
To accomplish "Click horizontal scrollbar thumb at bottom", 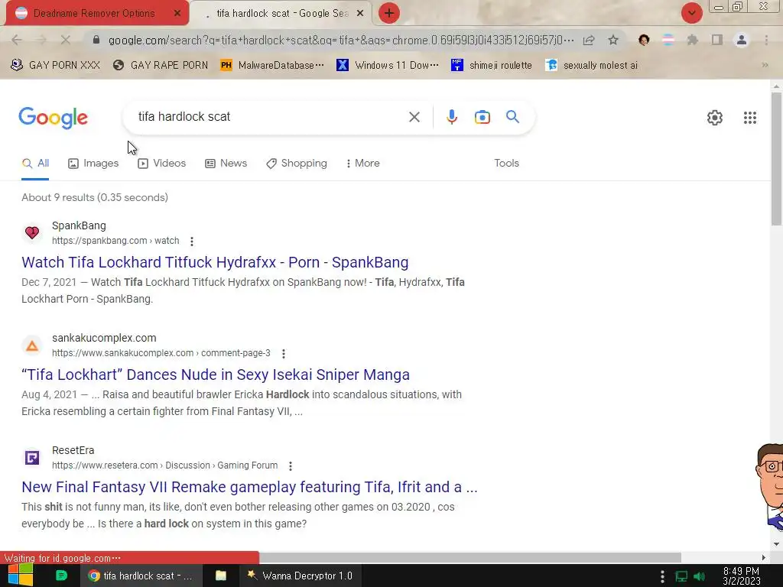I will (470, 557).
